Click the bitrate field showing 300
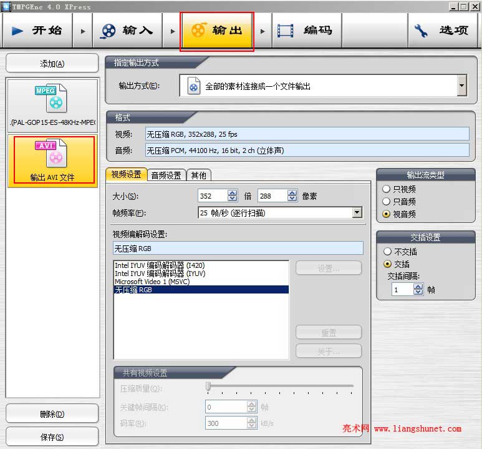 coord(226,423)
